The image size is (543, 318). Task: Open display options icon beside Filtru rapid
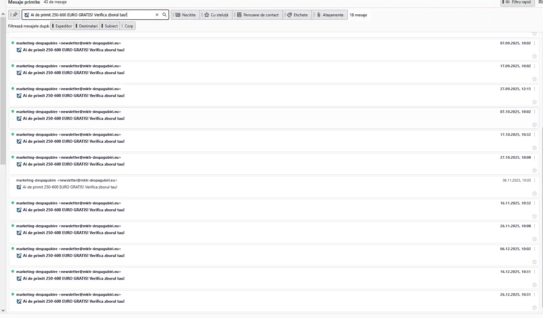(540, 2)
